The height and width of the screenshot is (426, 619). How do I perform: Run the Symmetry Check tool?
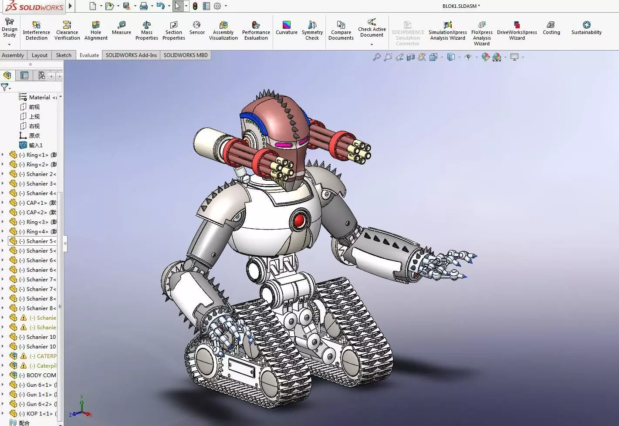[312, 30]
